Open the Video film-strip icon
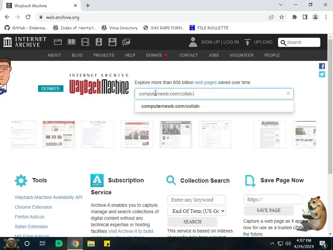The image size is (333, 250). (x=85, y=42)
